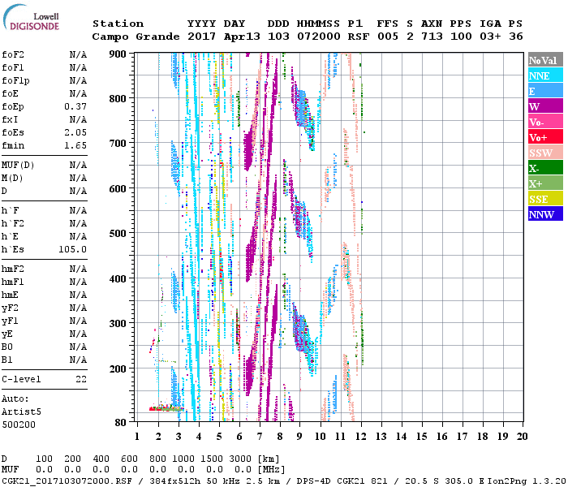Viewport: 568px width, 487px height.
Task: Click the foEs value 2.05
Action: (x=75, y=132)
